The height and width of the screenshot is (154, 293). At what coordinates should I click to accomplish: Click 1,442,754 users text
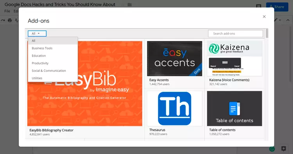click(159, 84)
